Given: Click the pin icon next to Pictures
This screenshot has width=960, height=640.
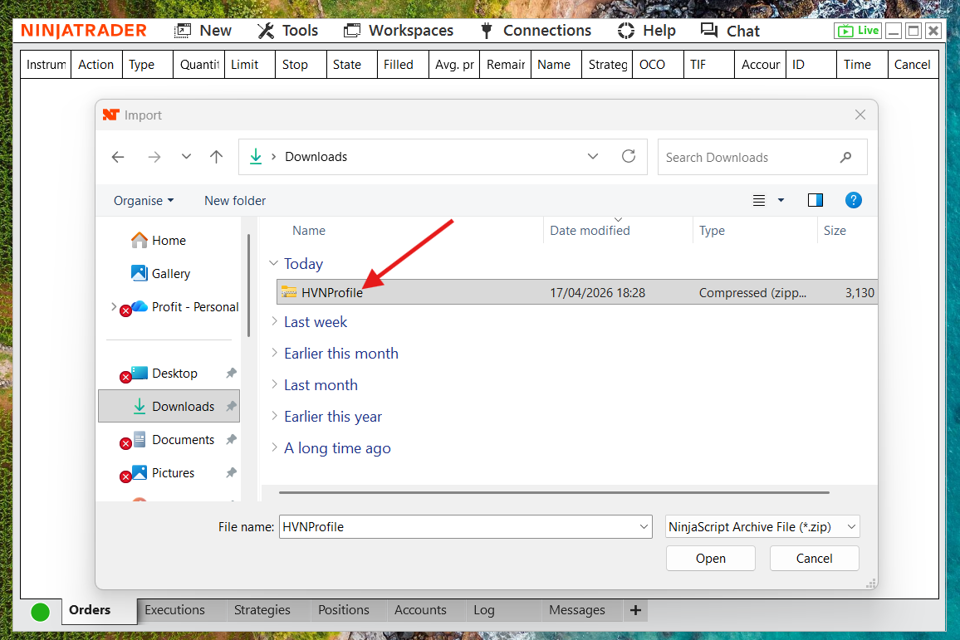Looking at the screenshot, I should (231, 473).
